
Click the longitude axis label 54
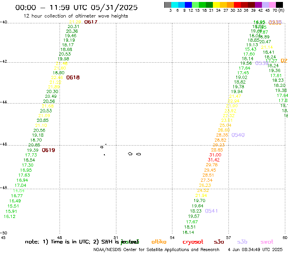pyautogui.click(x=172, y=238)
